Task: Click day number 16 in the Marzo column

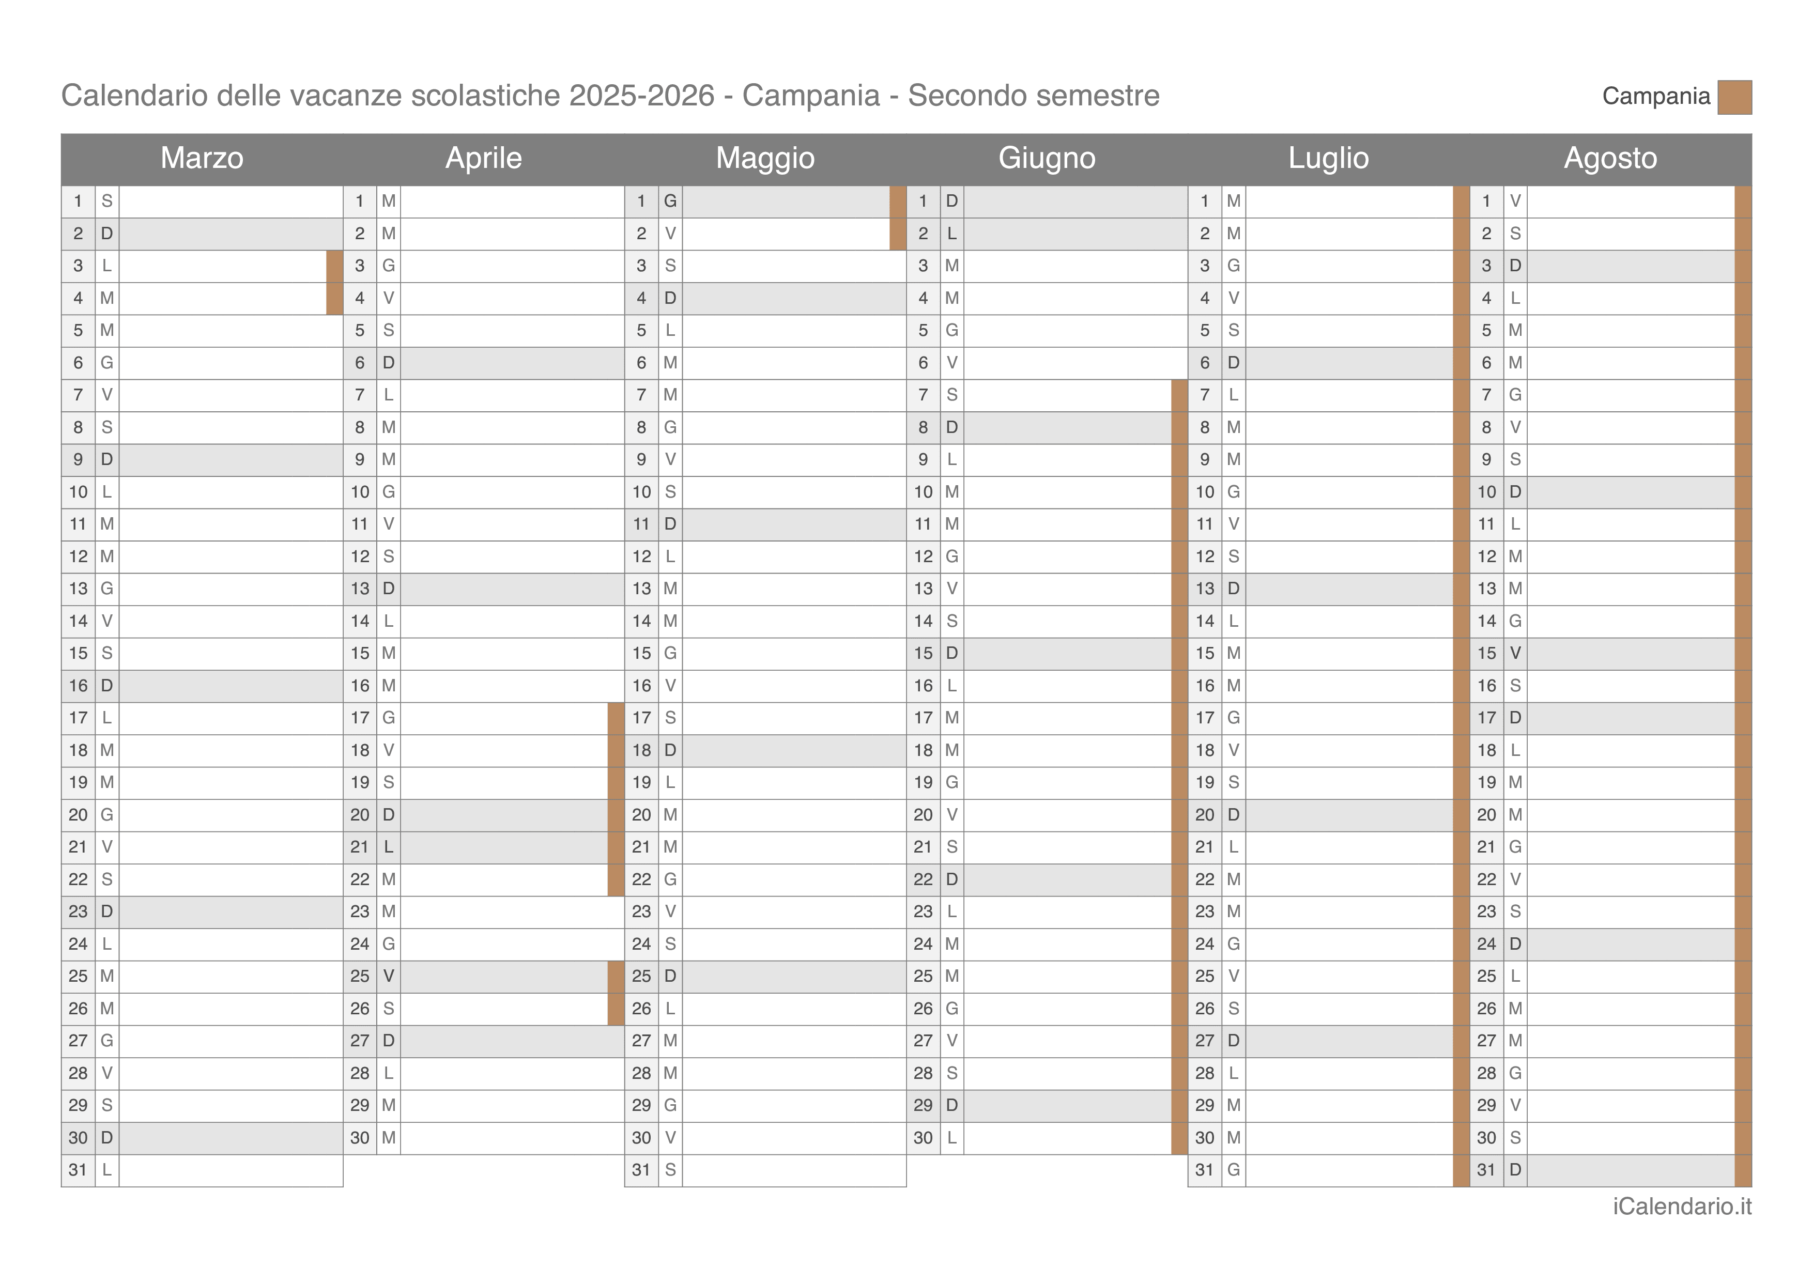Action: coord(78,686)
